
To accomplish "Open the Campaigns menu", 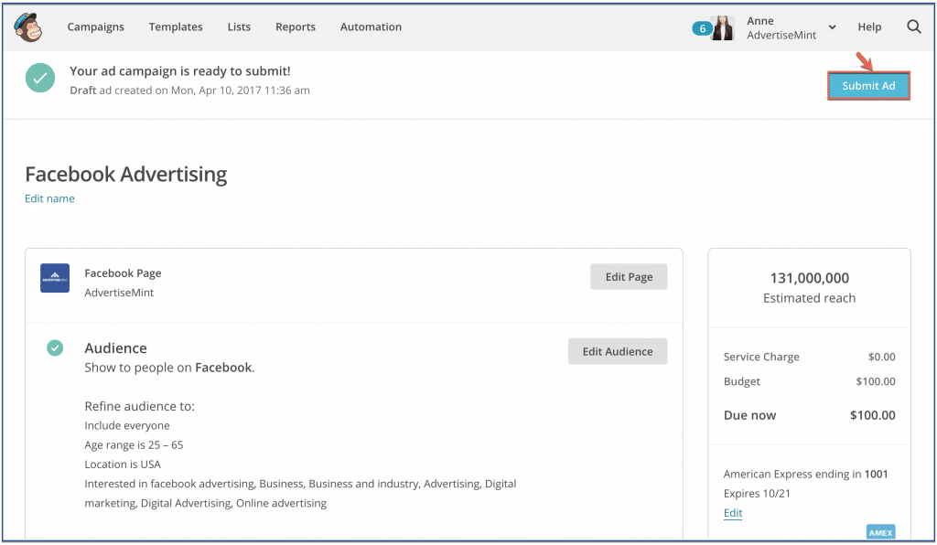I will 95,27.
